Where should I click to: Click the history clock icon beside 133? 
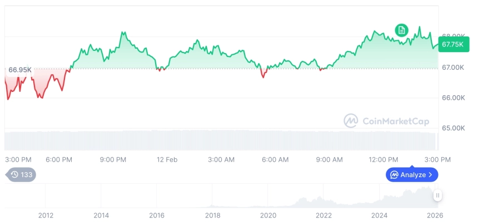[x=14, y=174]
